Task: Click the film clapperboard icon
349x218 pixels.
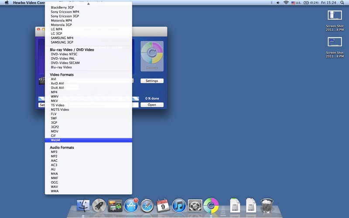Action: [41, 81]
